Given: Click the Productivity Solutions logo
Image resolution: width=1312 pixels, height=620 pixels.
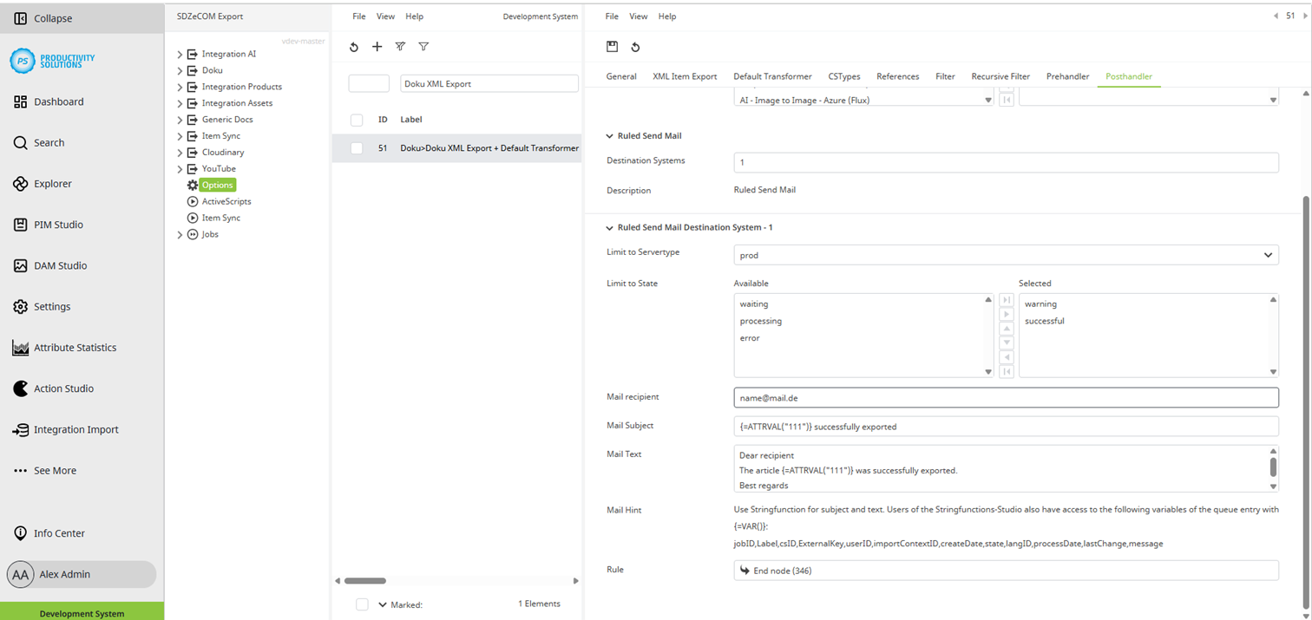Looking at the screenshot, I should [52, 61].
